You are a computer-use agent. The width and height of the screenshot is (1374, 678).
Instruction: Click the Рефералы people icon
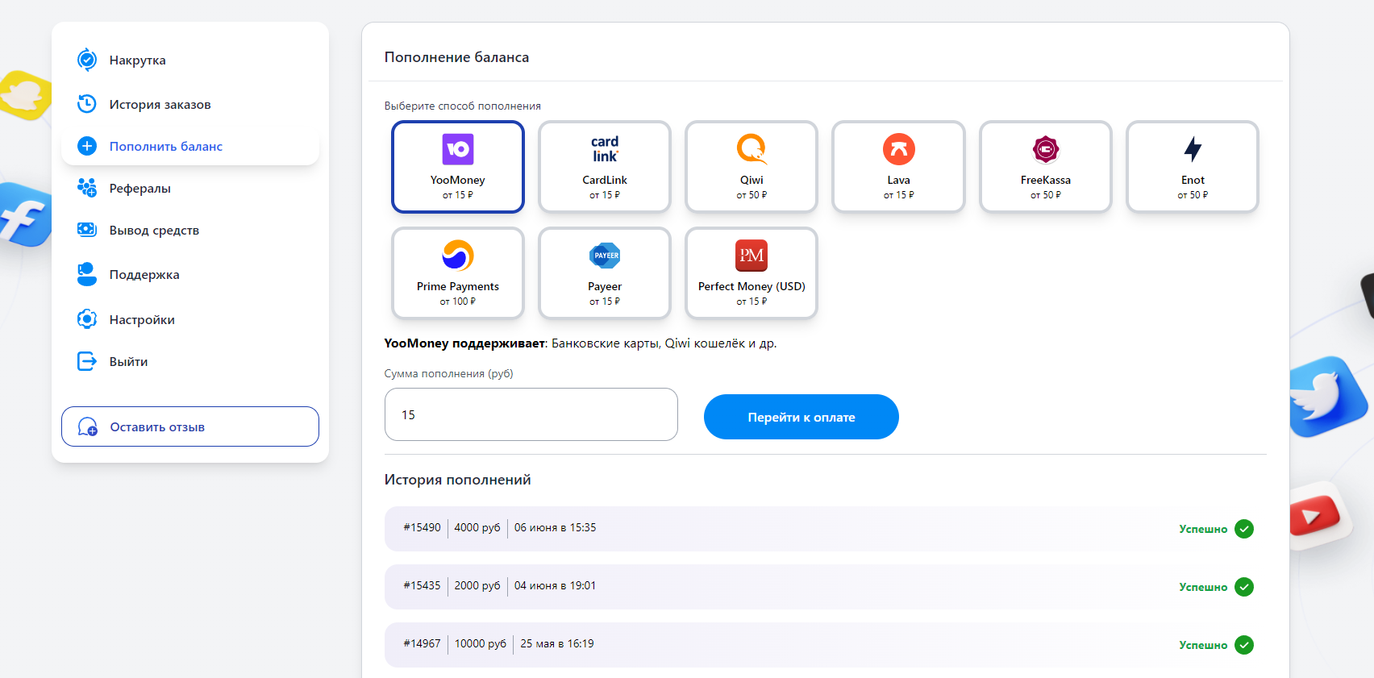coord(87,188)
